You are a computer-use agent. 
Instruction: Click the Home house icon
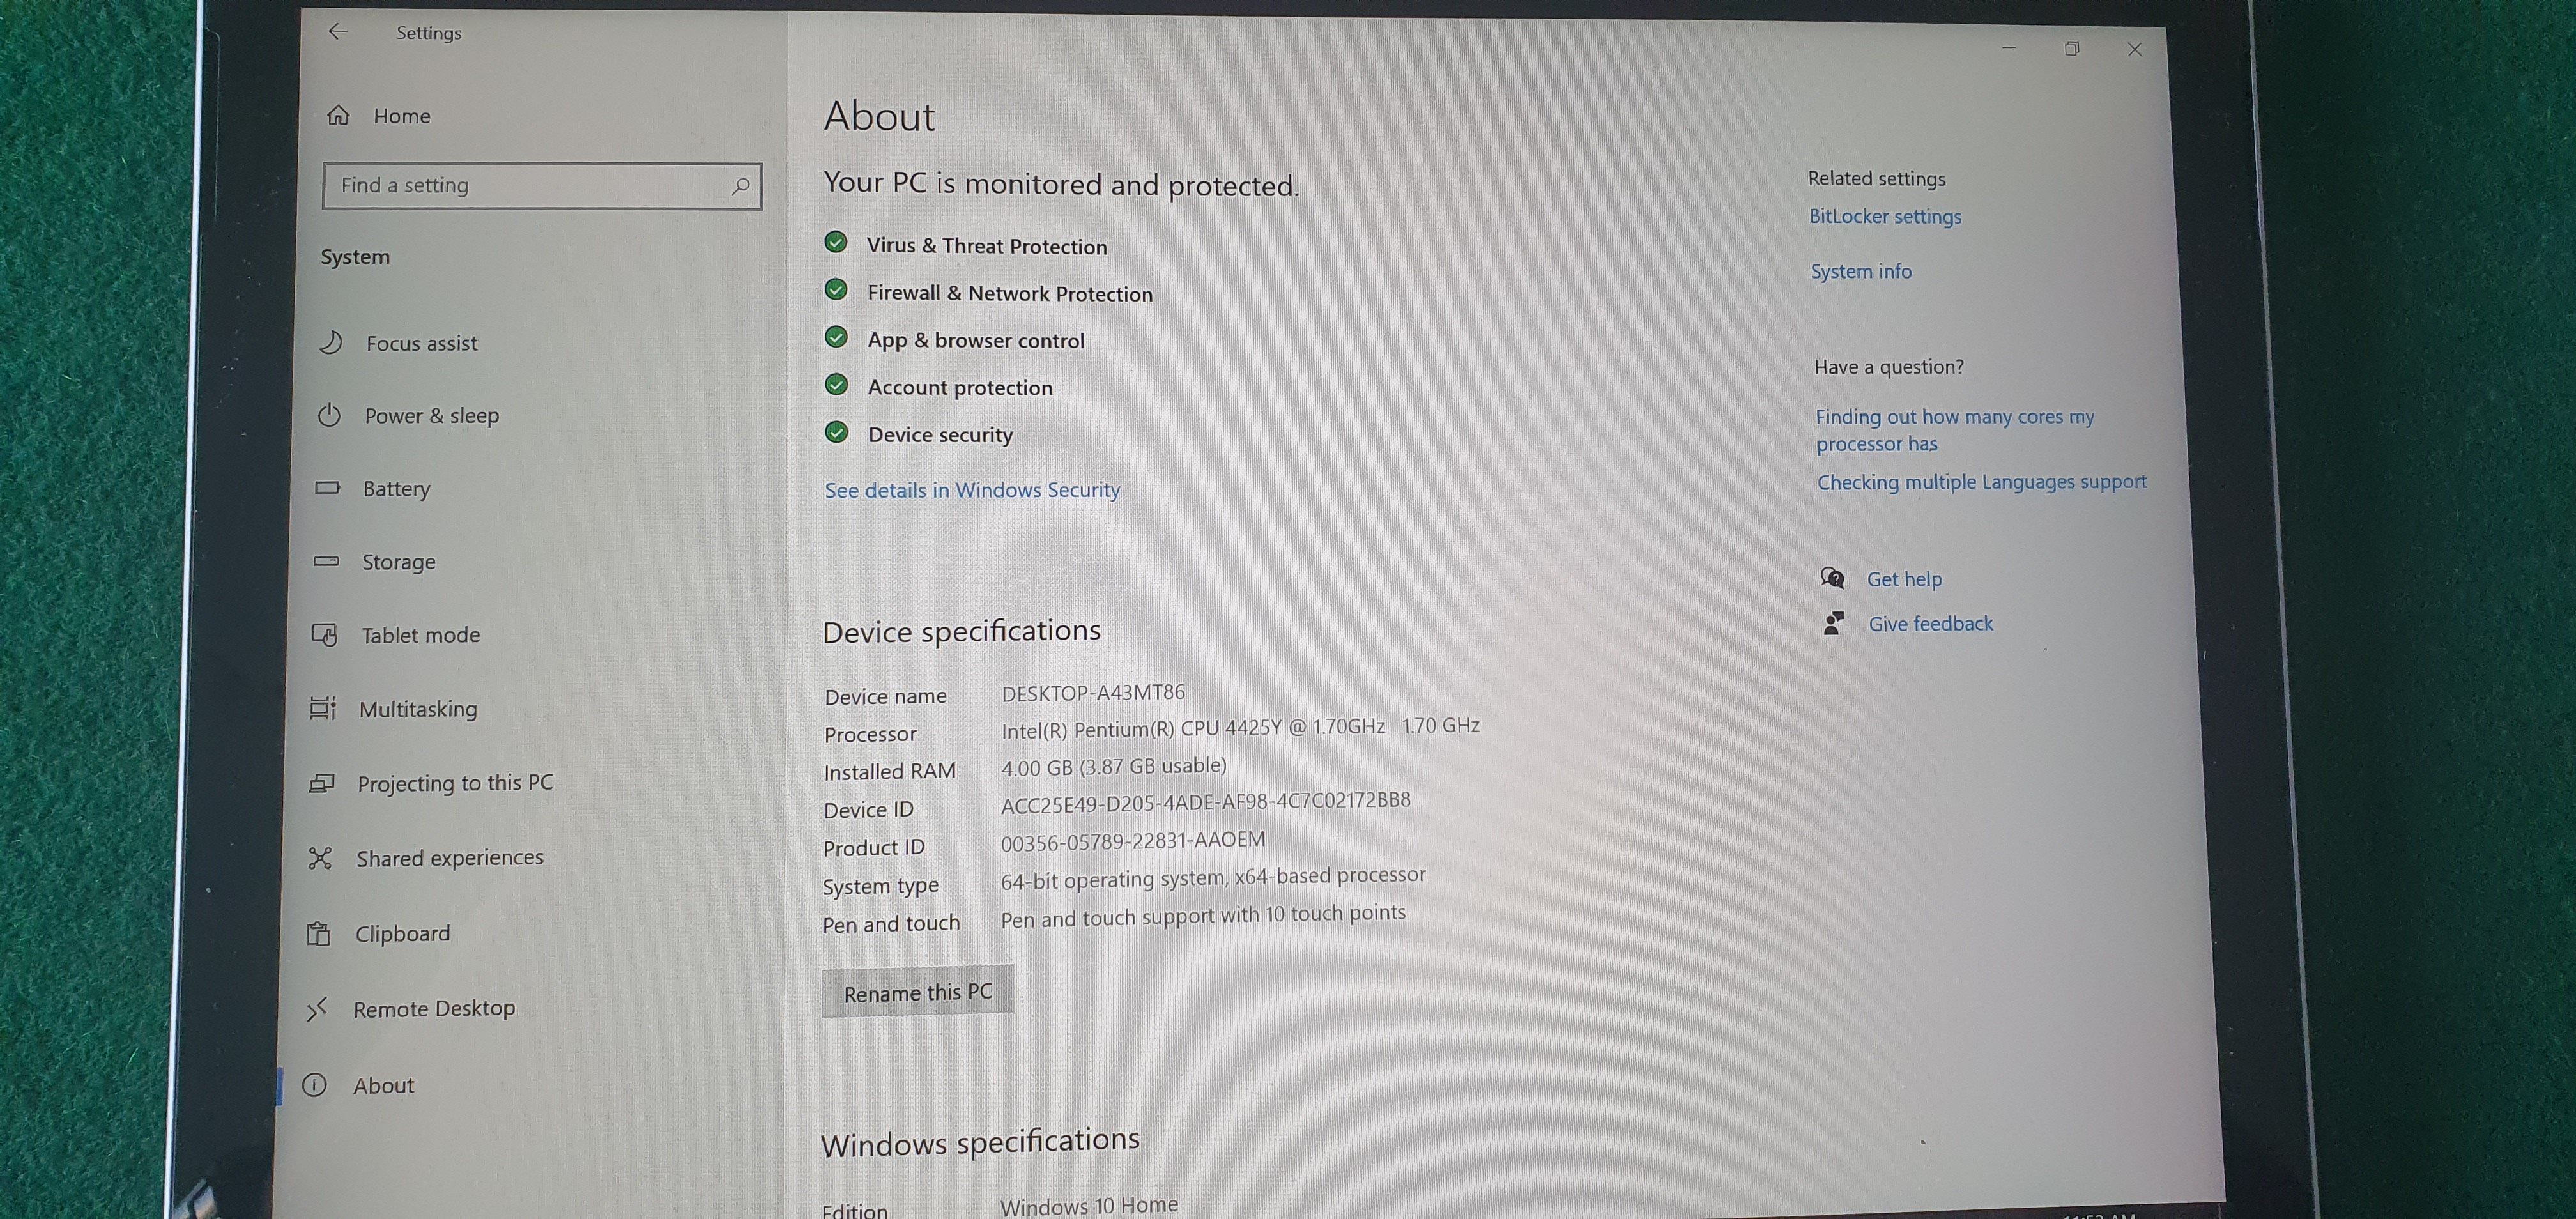pyautogui.click(x=339, y=116)
